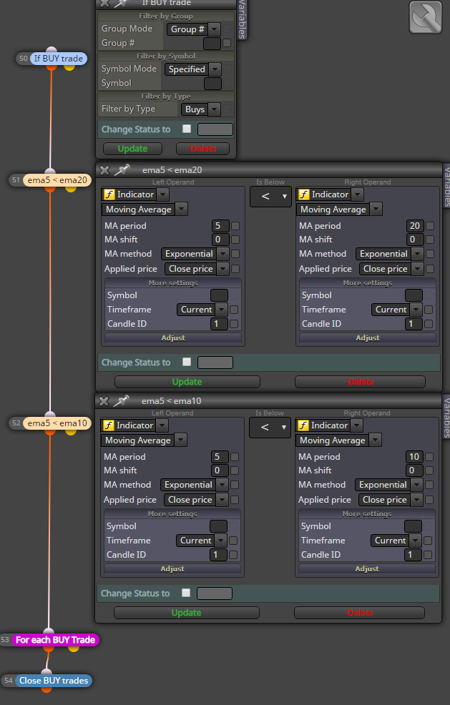Click yellow output dot of ema5 < ema20 node
The height and width of the screenshot is (705, 450).
pos(71,189)
